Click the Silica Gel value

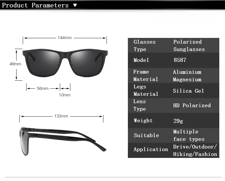point(189,91)
